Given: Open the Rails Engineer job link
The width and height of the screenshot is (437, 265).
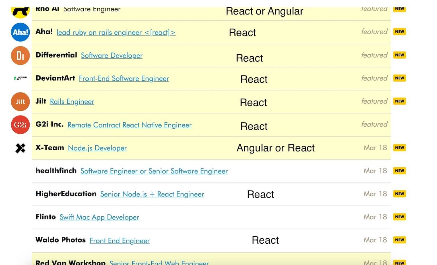Looking at the screenshot, I should 72,102.
